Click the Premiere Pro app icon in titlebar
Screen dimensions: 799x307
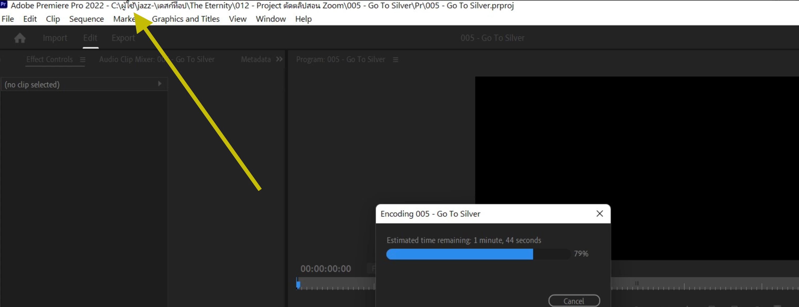click(x=4, y=5)
